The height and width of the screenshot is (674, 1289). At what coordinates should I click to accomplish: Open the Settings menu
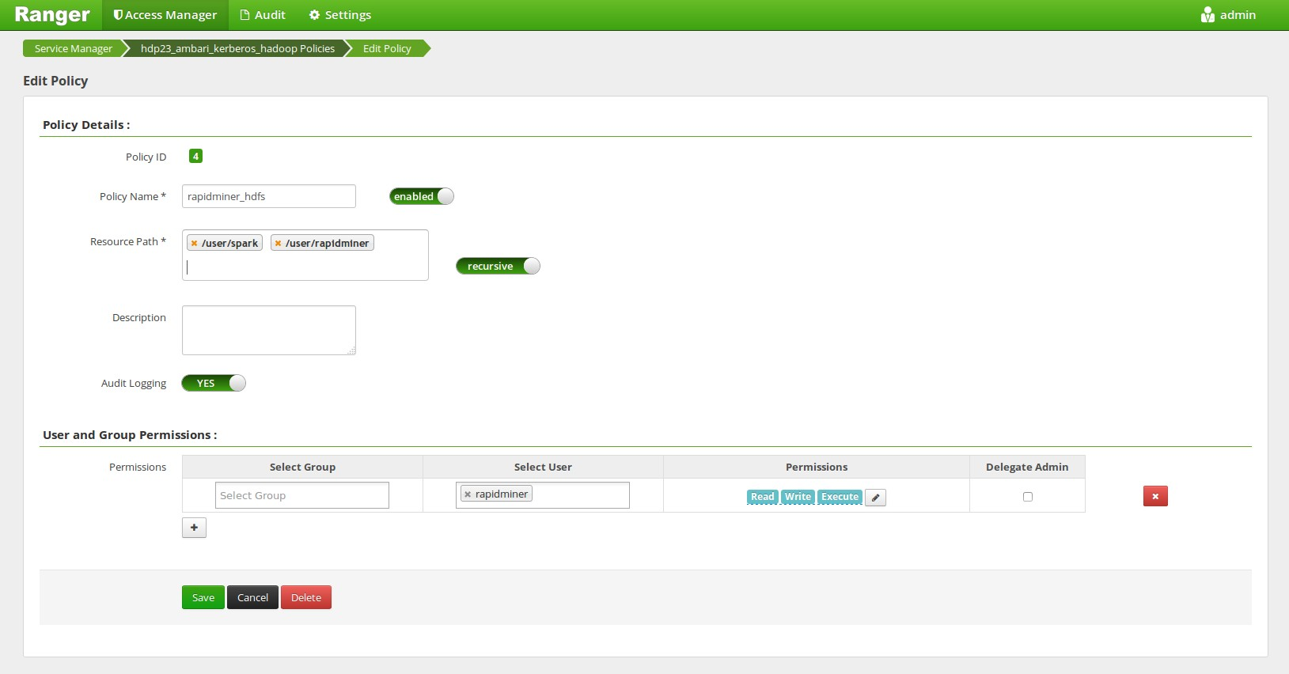pyautogui.click(x=339, y=15)
